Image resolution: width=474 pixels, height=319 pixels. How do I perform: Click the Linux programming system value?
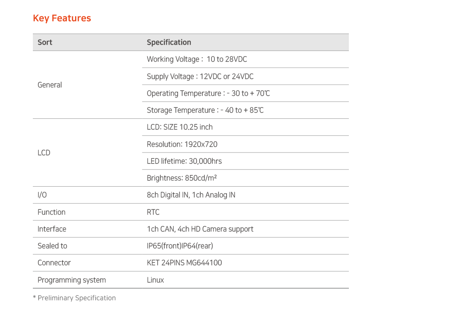click(155, 280)
